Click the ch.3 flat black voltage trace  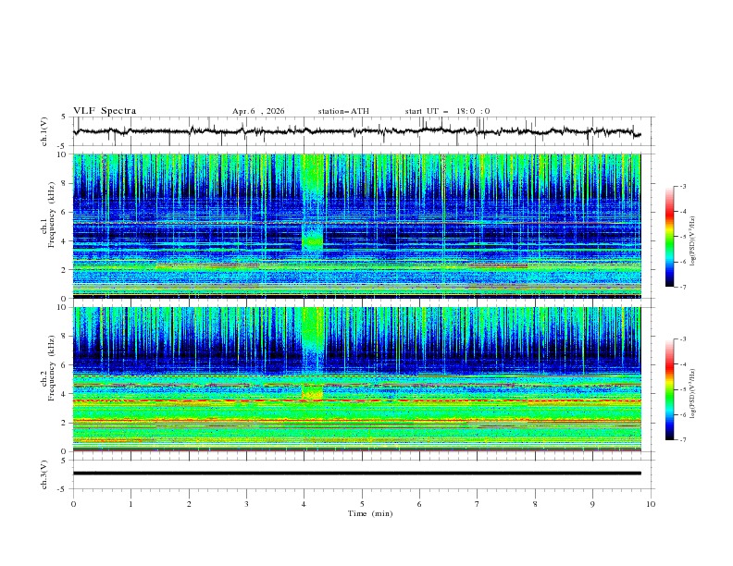click(356, 474)
